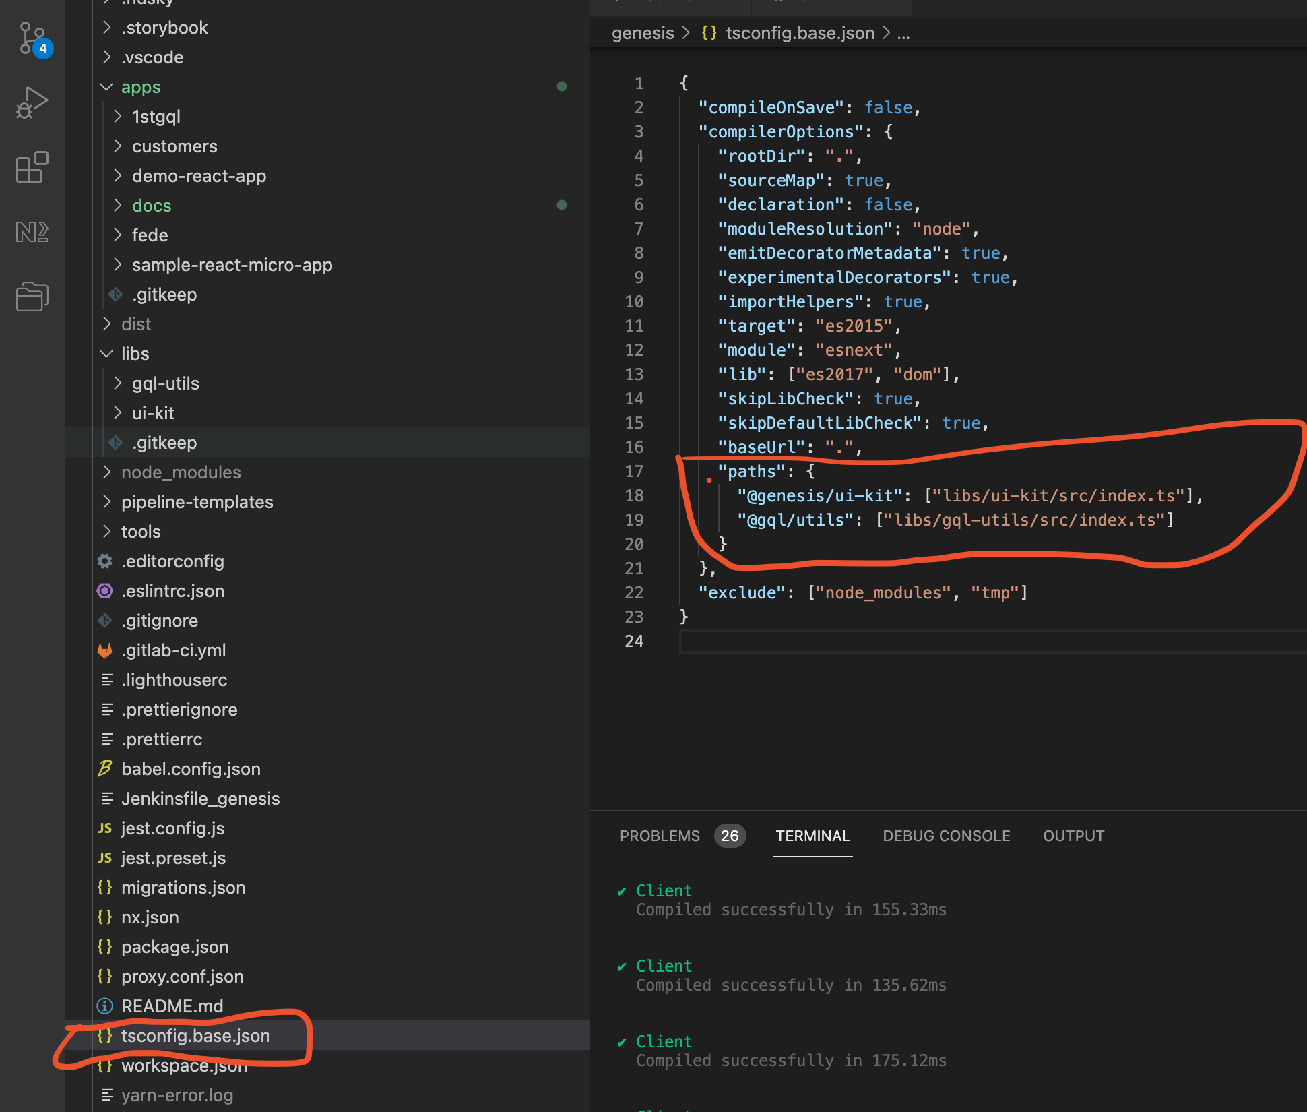Click line number 17 in the gutter
The width and height of the screenshot is (1307, 1112).
634,471
